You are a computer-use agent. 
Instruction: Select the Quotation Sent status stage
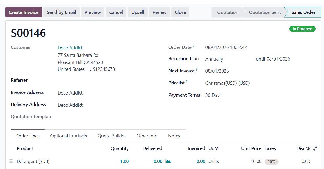(x=265, y=12)
